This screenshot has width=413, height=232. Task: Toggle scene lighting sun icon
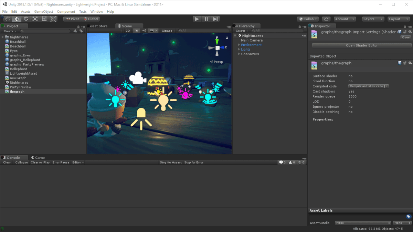coord(137,31)
